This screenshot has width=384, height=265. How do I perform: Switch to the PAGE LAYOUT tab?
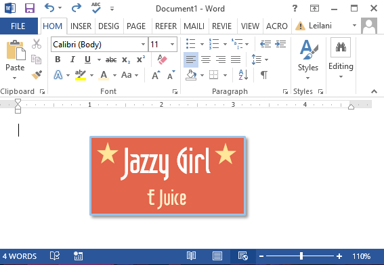(136, 26)
